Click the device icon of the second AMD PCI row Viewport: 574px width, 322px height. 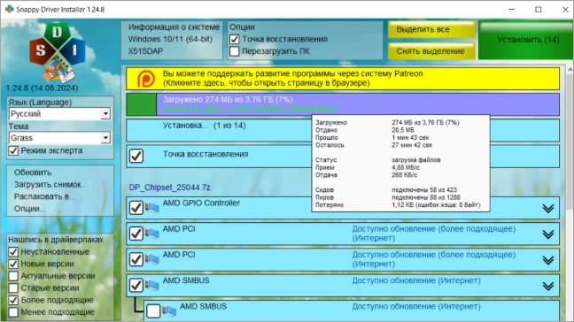[152, 259]
